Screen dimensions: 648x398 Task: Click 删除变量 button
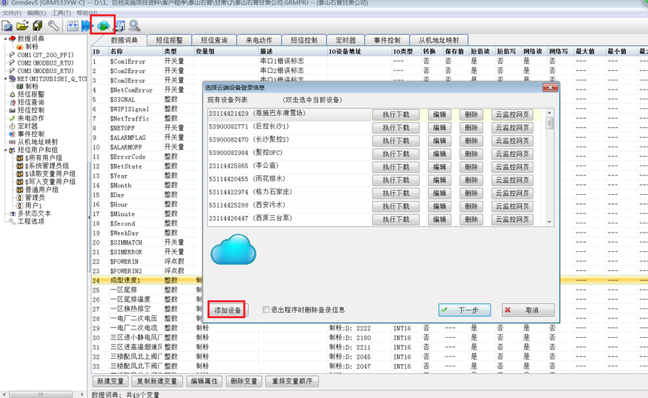[x=244, y=381]
